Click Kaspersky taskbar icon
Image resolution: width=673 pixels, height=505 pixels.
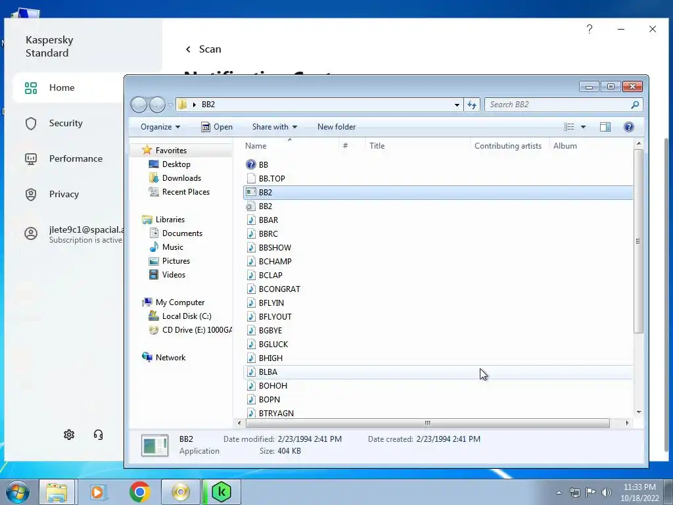coord(221,492)
